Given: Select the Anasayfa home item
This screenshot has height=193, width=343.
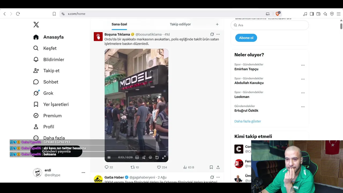Looking at the screenshot, I should tap(49, 37).
